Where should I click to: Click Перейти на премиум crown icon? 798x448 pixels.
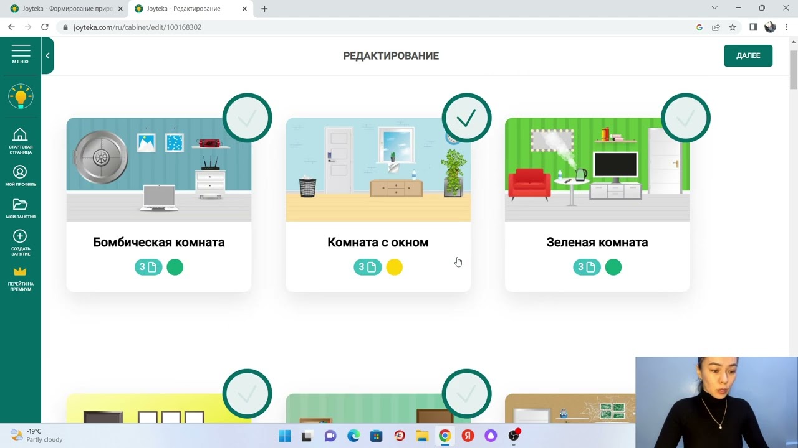point(21,279)
